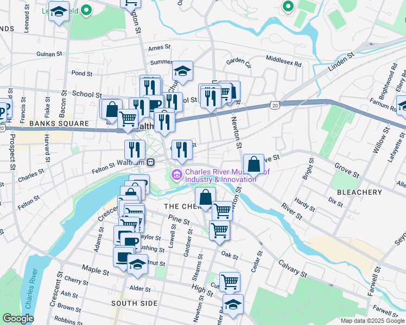Open the Google logo link
The width and height of the screenshot is (406, 325).
coord(18,318)
